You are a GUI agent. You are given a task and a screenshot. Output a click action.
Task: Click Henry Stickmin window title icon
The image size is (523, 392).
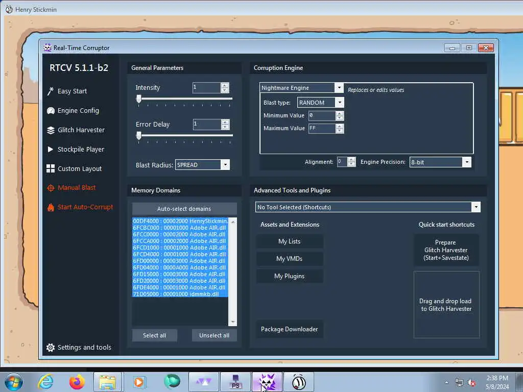(9, 9)
